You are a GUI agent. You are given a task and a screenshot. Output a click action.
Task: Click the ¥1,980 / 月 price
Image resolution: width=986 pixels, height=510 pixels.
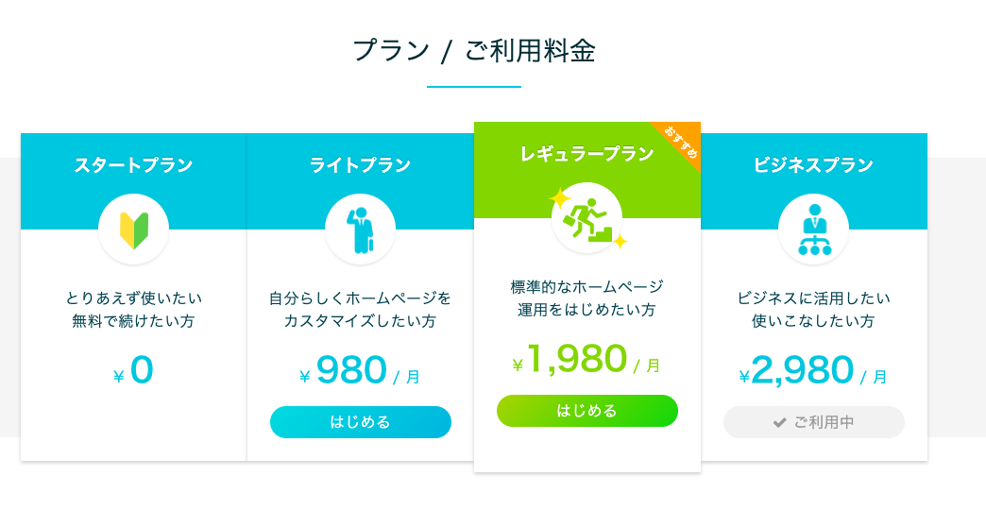[x=586, y=359]
